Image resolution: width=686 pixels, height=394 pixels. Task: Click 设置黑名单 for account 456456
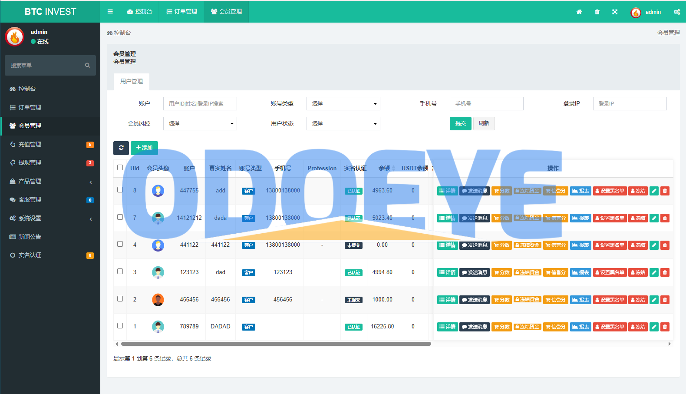pyautogui.click(x=610, y=300)
